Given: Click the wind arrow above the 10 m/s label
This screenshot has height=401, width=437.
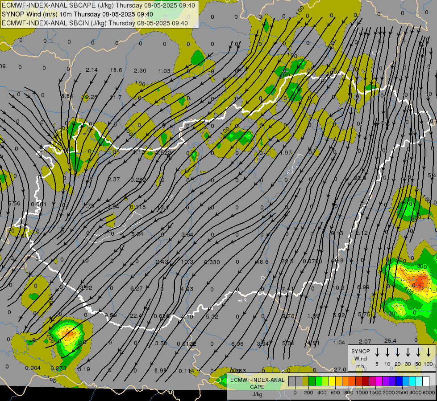Looking at the screenshot, I should pos(387,352).
